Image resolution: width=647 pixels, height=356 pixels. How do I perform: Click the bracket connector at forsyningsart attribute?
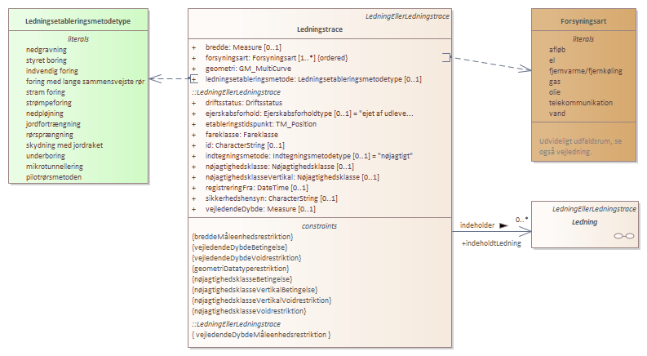445,57
